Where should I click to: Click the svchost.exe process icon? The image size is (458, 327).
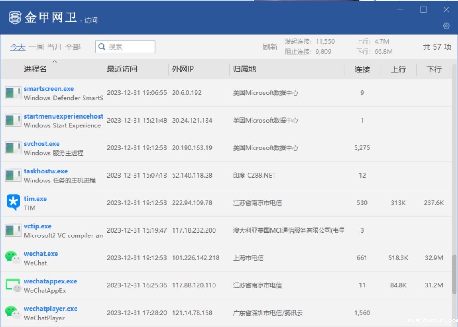click(x=13, y=148)
